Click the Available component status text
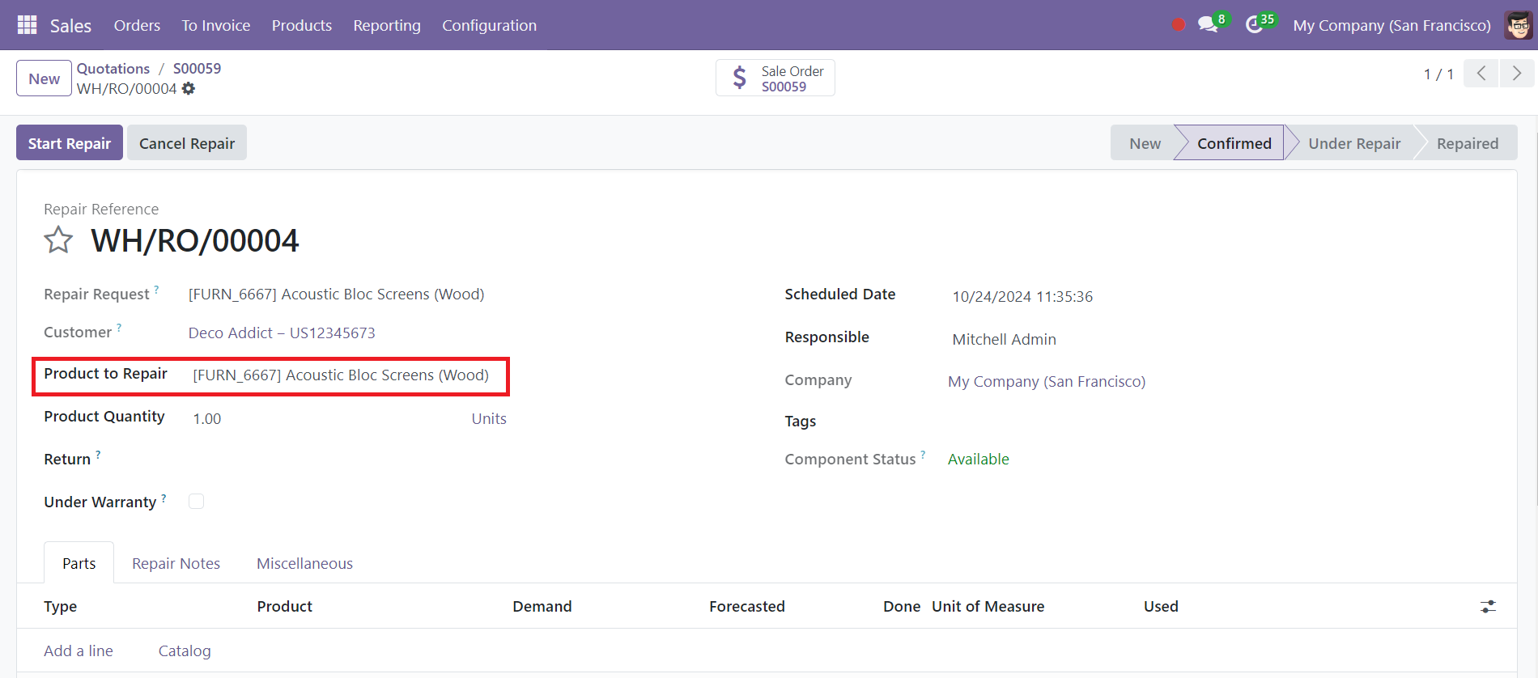 [978, 459]
